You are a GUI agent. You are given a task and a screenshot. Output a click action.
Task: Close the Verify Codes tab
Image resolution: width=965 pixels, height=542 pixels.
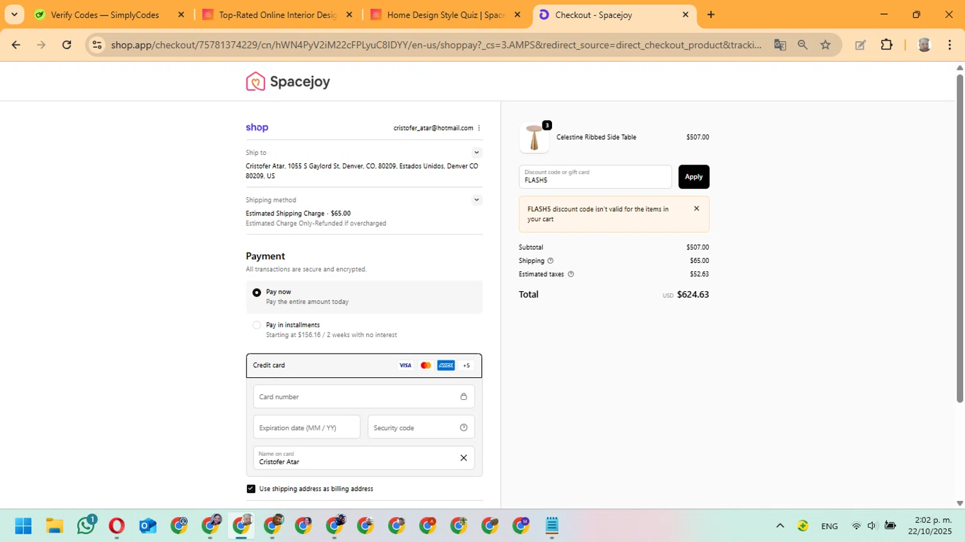[x=181, y=15]
